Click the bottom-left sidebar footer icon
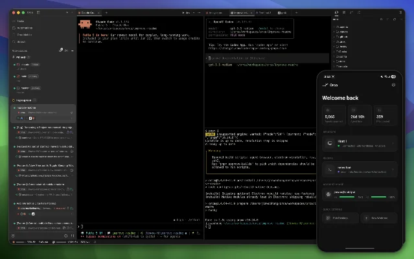 point(13,236)
